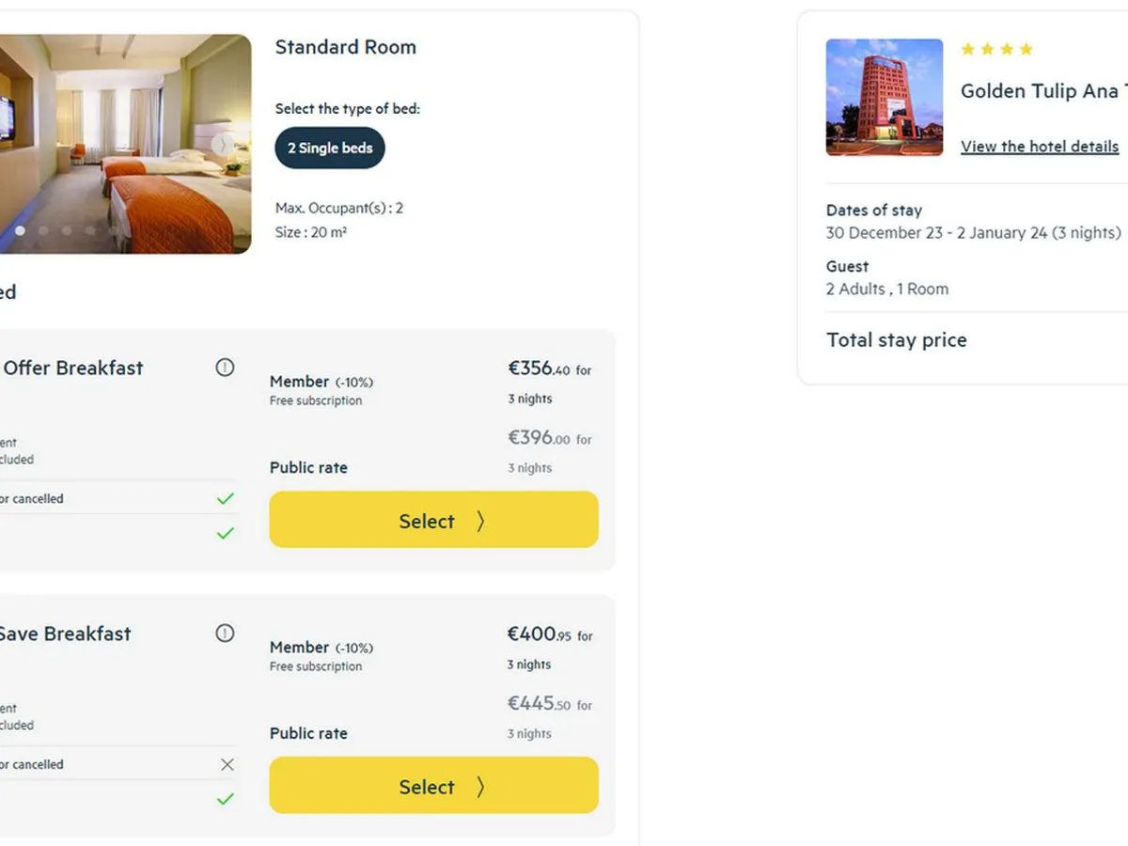Choose the 2 Single beds bed type
This screenshot has height=846, width=1128.
[x=330, y=149]
